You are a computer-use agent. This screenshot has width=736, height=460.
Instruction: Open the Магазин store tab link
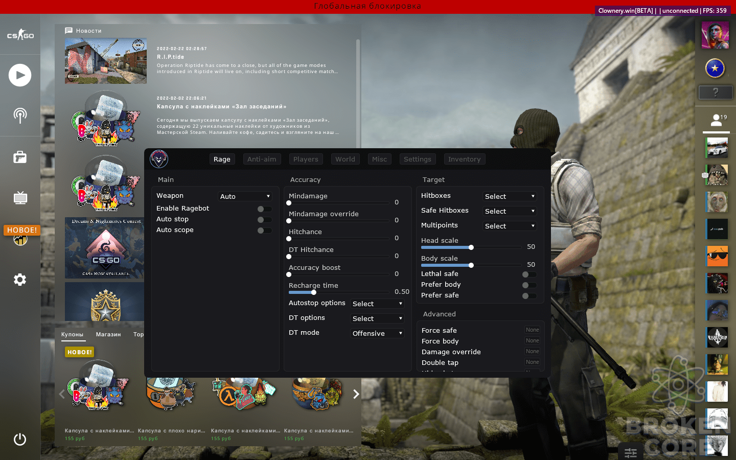tap(108, 334)
